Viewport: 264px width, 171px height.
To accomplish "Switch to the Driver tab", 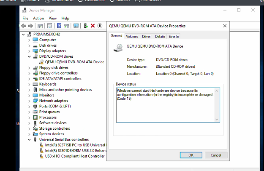I will point(146,36).
